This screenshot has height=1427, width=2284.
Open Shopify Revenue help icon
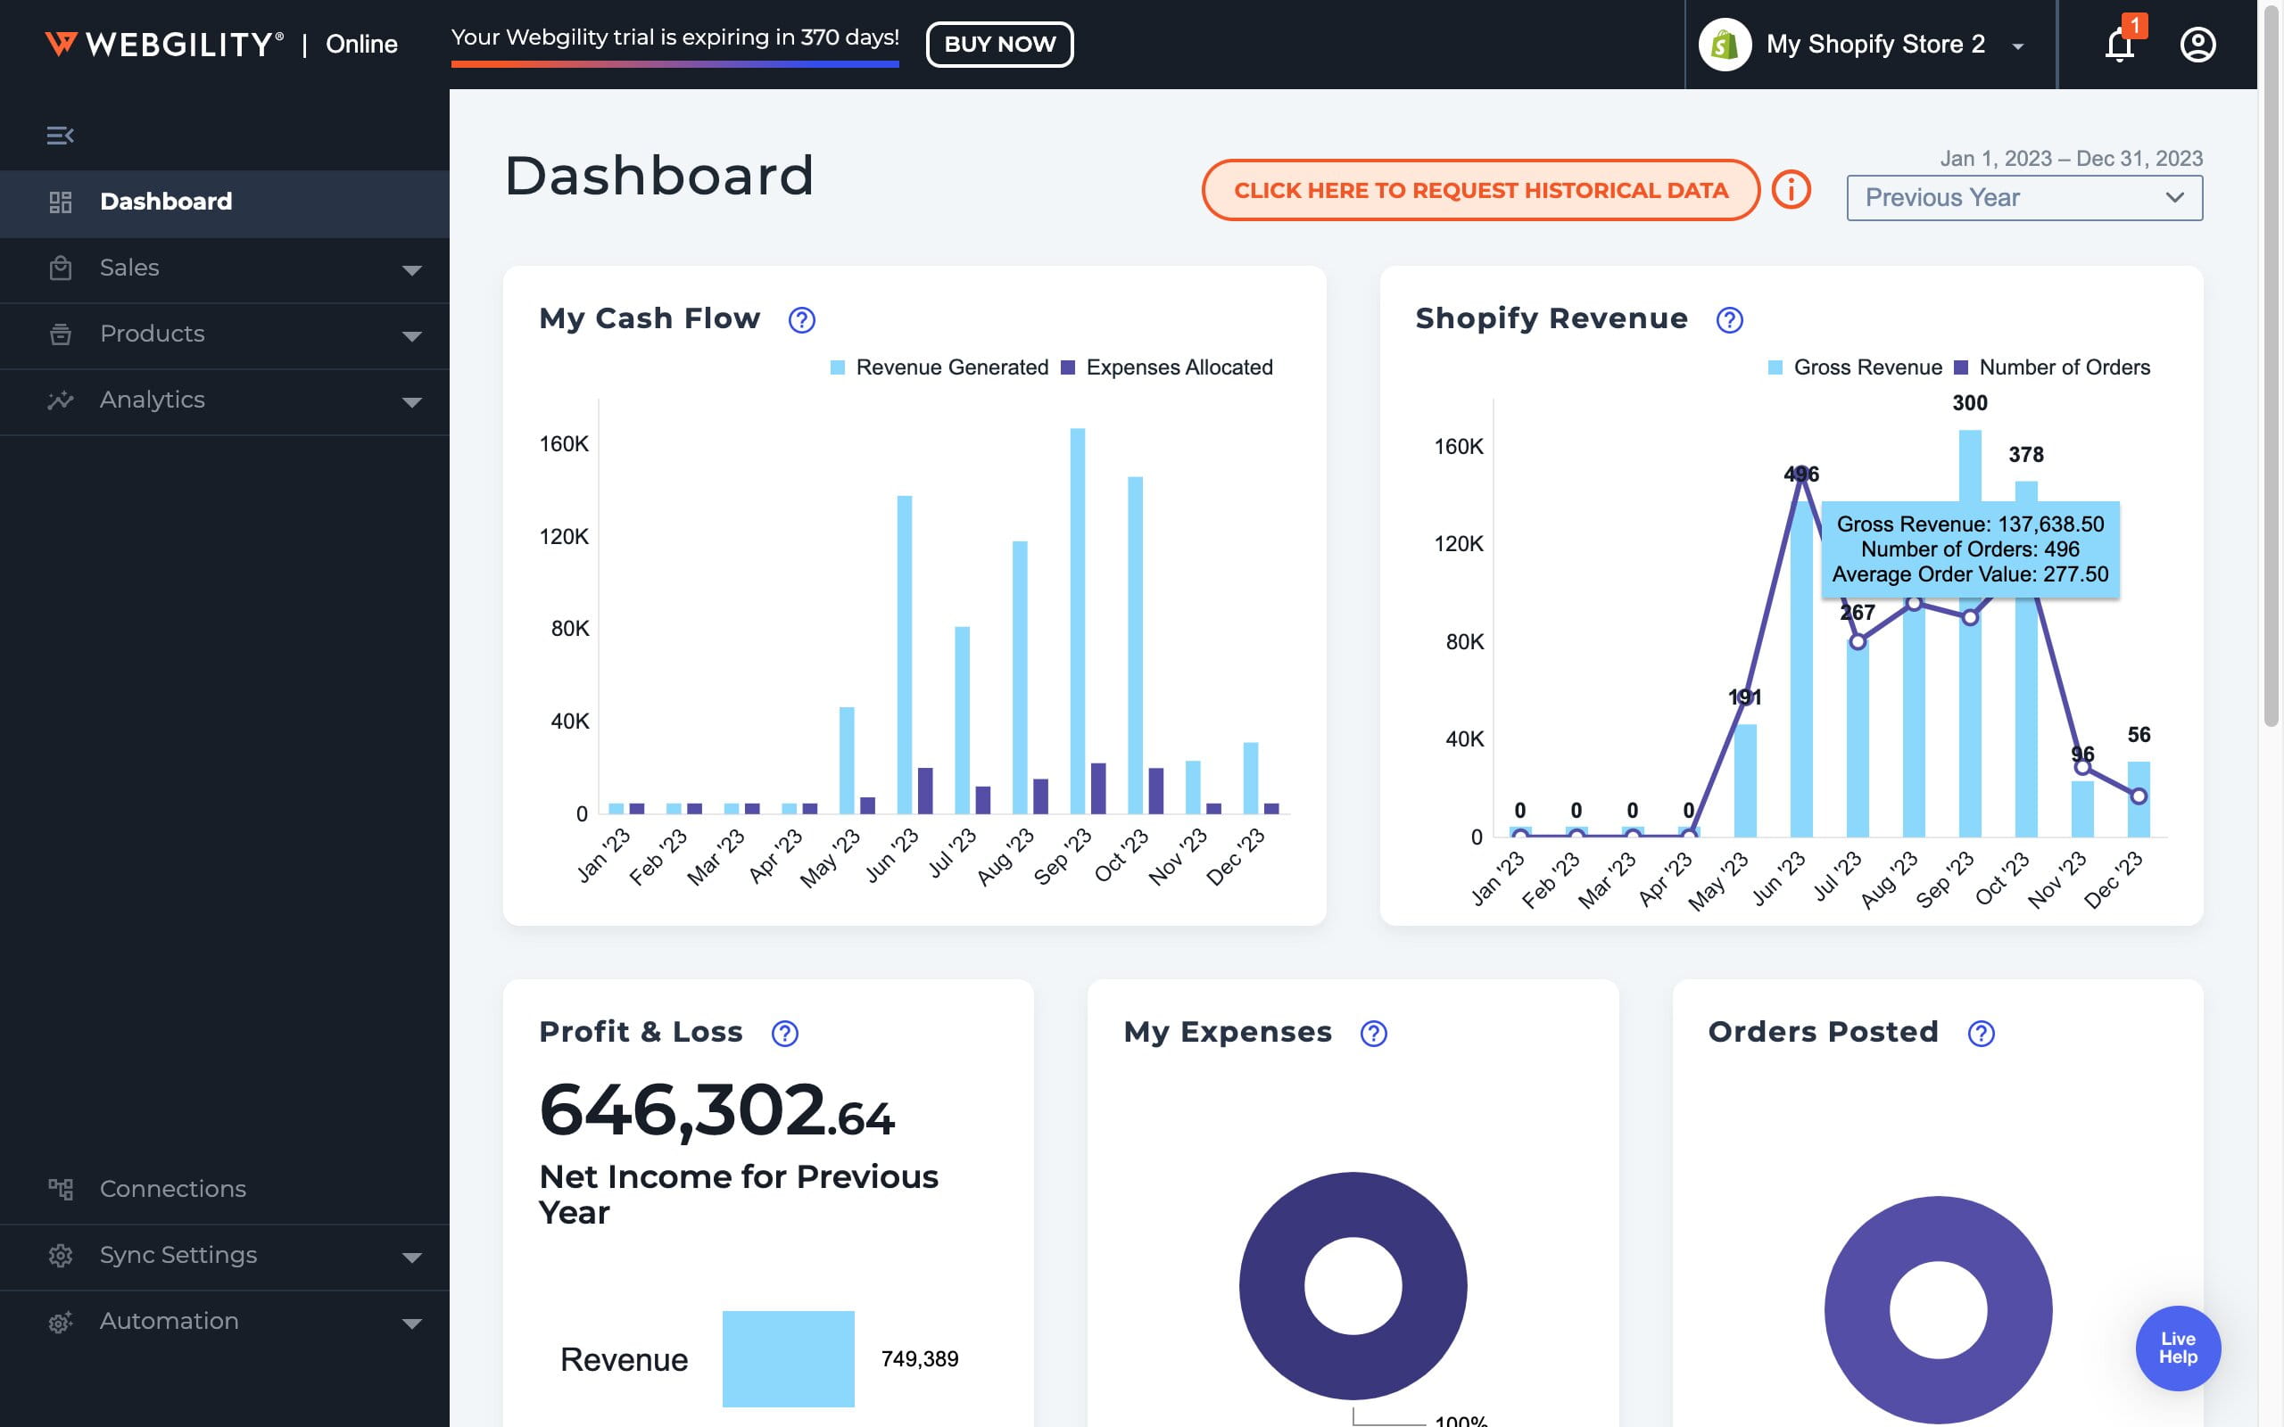[1729, 320]
